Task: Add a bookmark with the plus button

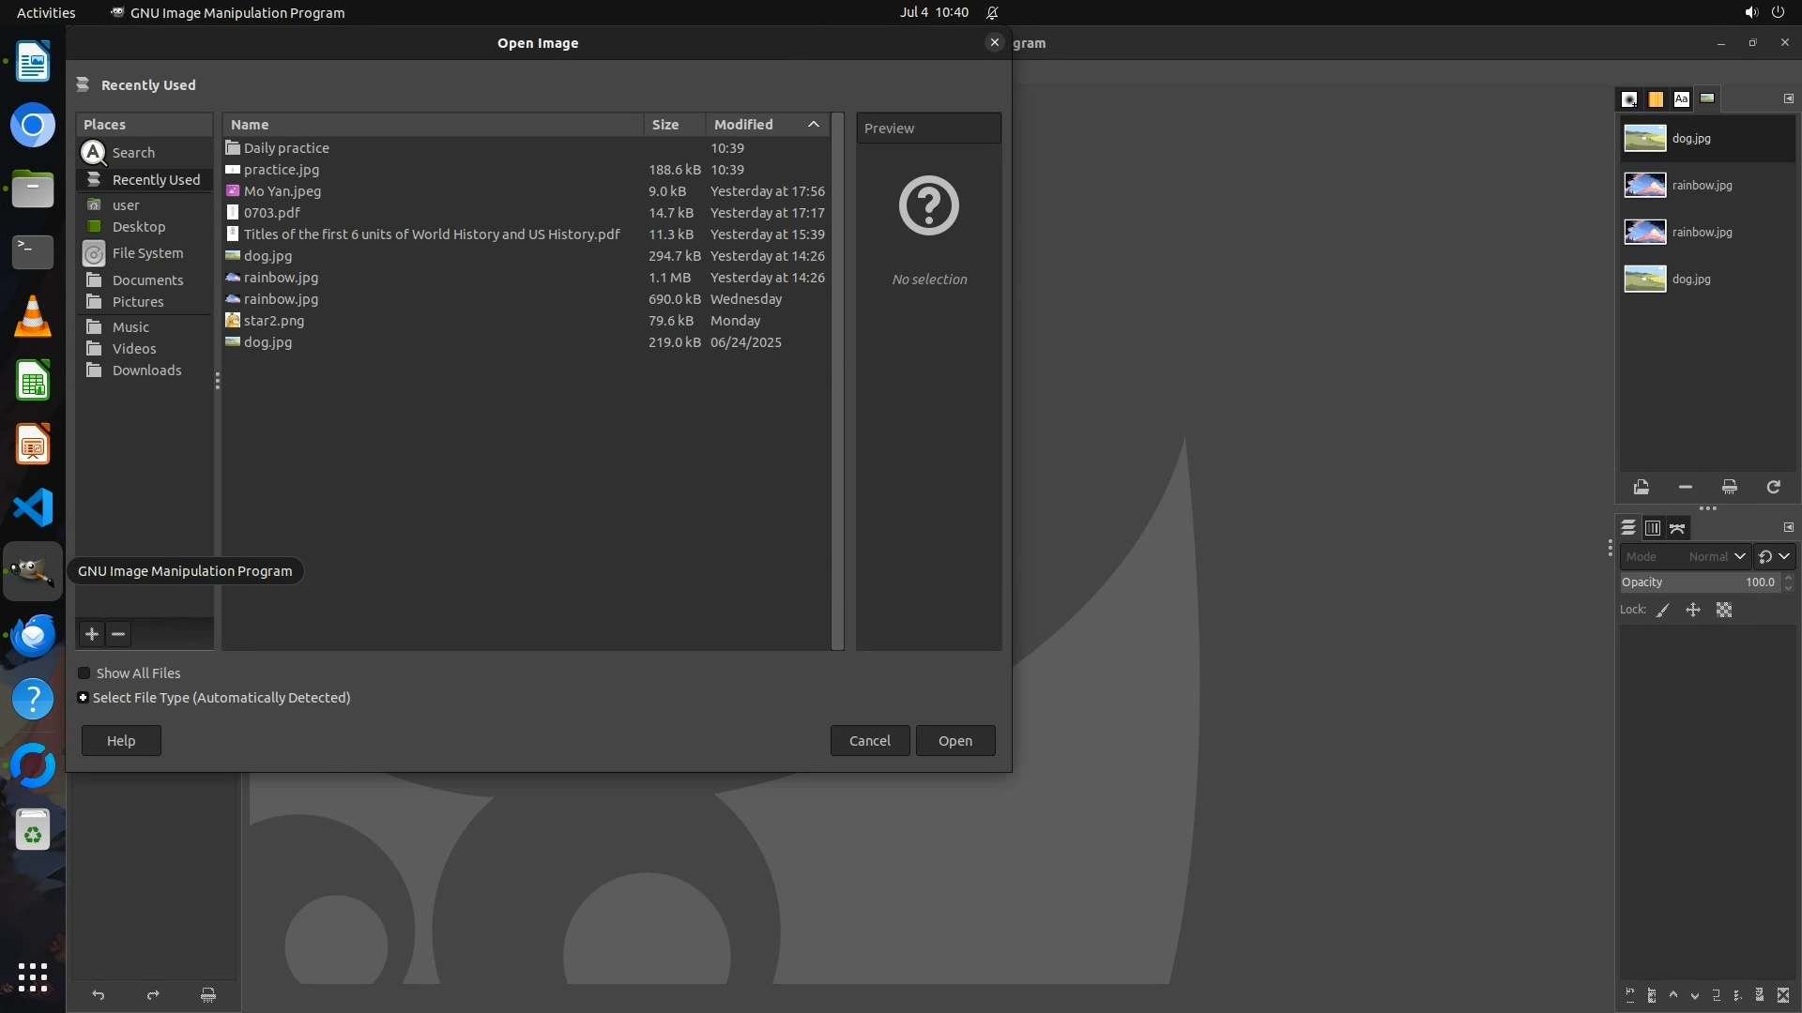Action: click(x=91, y=634)
